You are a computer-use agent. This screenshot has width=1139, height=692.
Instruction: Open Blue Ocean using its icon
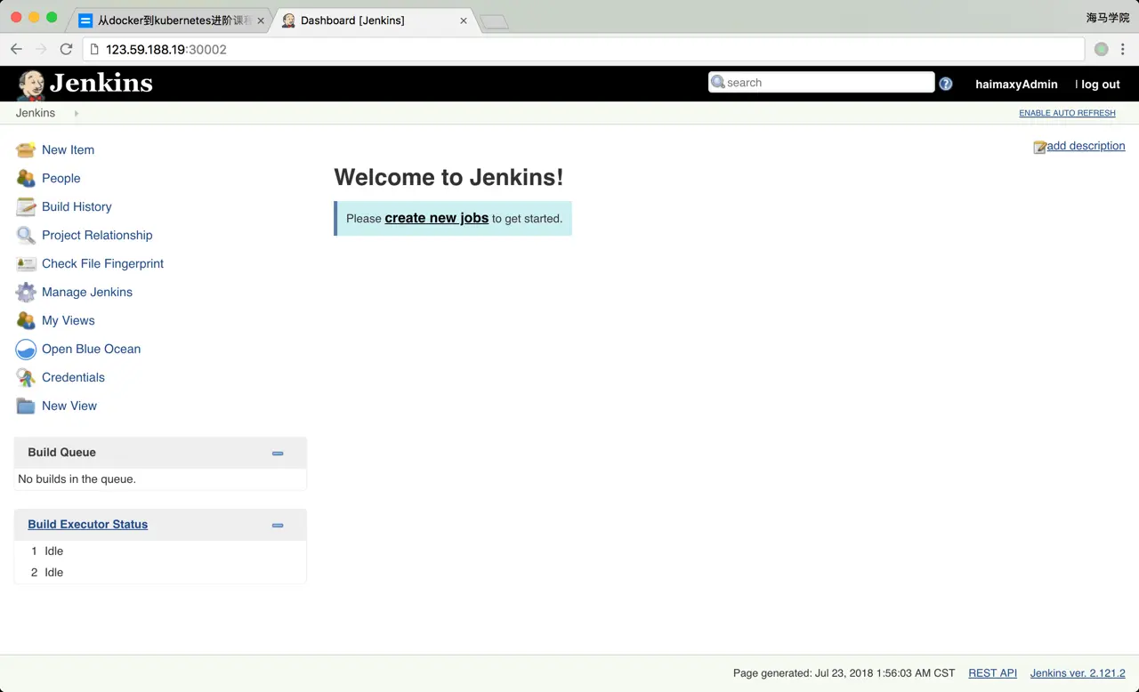point(25,349)
